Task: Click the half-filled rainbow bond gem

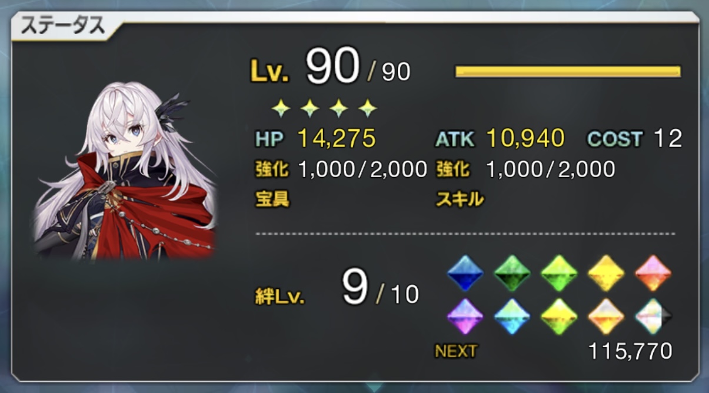Action: pos(653,317)
